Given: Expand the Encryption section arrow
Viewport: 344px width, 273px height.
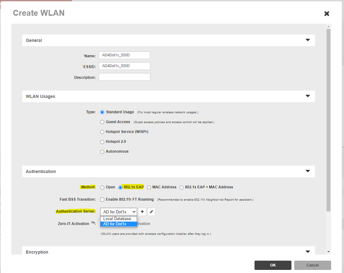Looking at the screenshot, I should (307, 252).
